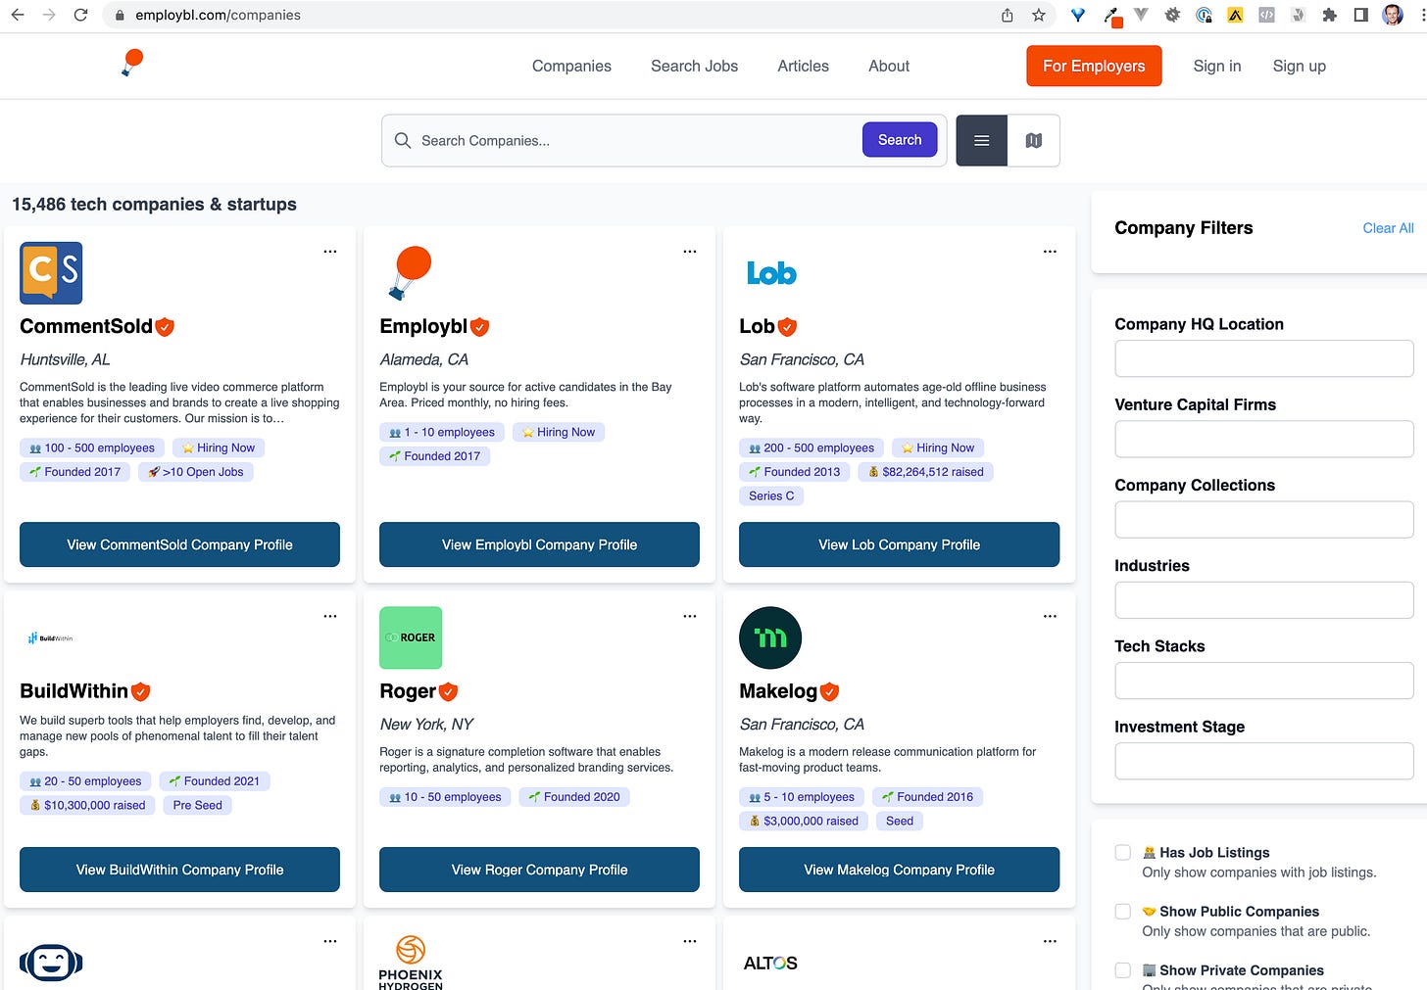Click BuildWithin Pre Seed tag

coord(197,805)
